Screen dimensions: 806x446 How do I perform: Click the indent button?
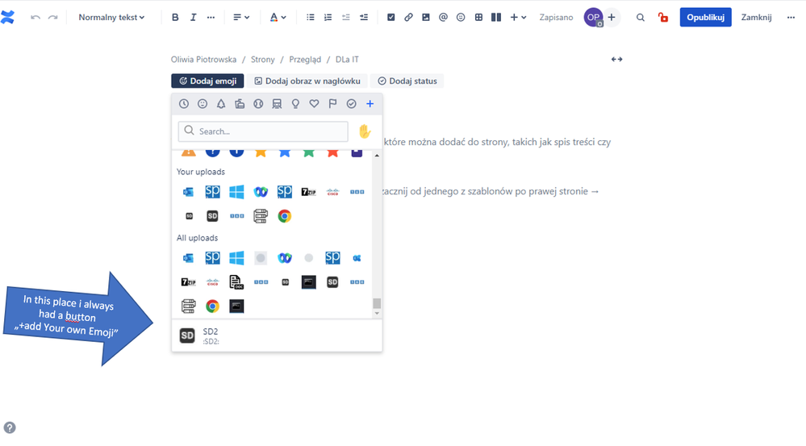(x=364, y=18)
